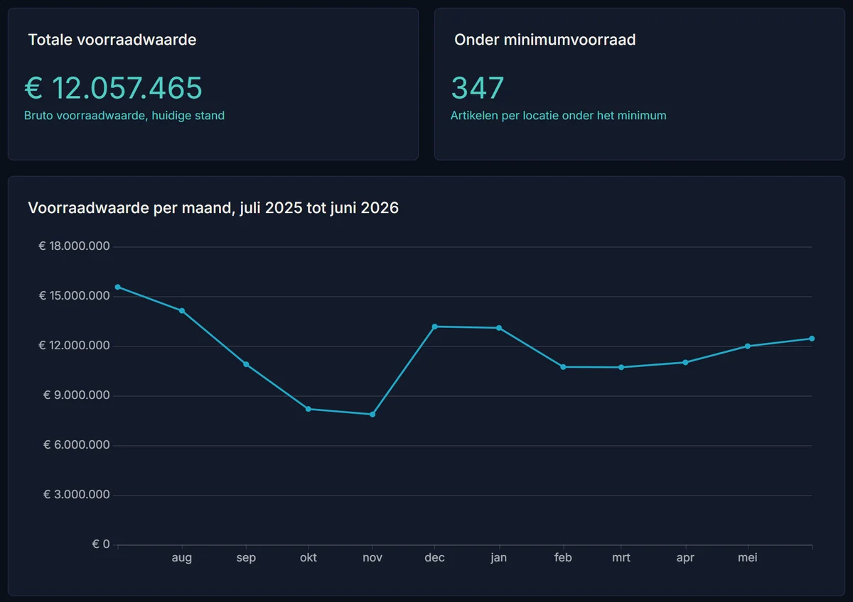Click the 'mei' month label
The width and height of the screenshot is (853, 602).
pos(748,558)
